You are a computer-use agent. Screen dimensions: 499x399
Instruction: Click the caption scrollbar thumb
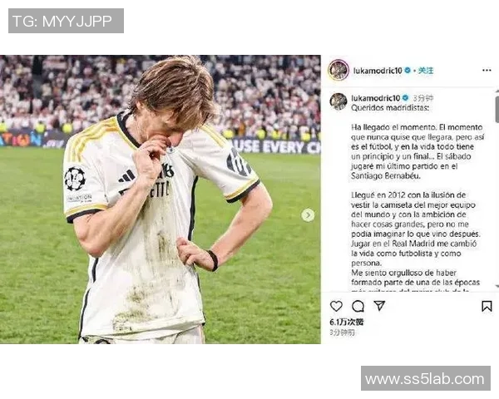point(497,108)
